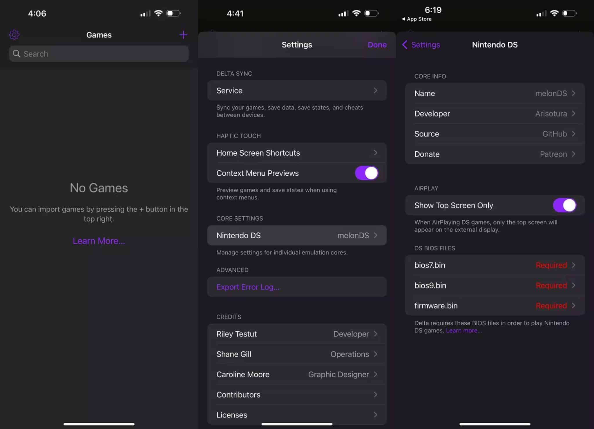Open settings via the gear icon in Games
Screen dimensions: 594x429
[x=14, y=35]
